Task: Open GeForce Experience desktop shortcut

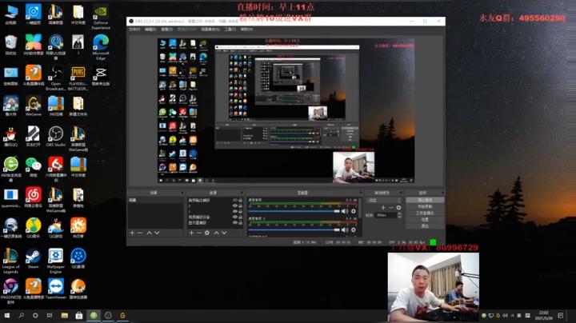Action: click(x=101, y=18)
